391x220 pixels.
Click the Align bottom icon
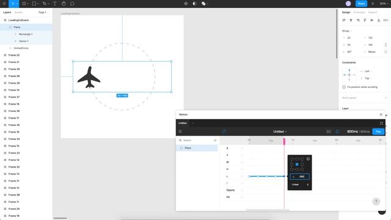point(379,20)
